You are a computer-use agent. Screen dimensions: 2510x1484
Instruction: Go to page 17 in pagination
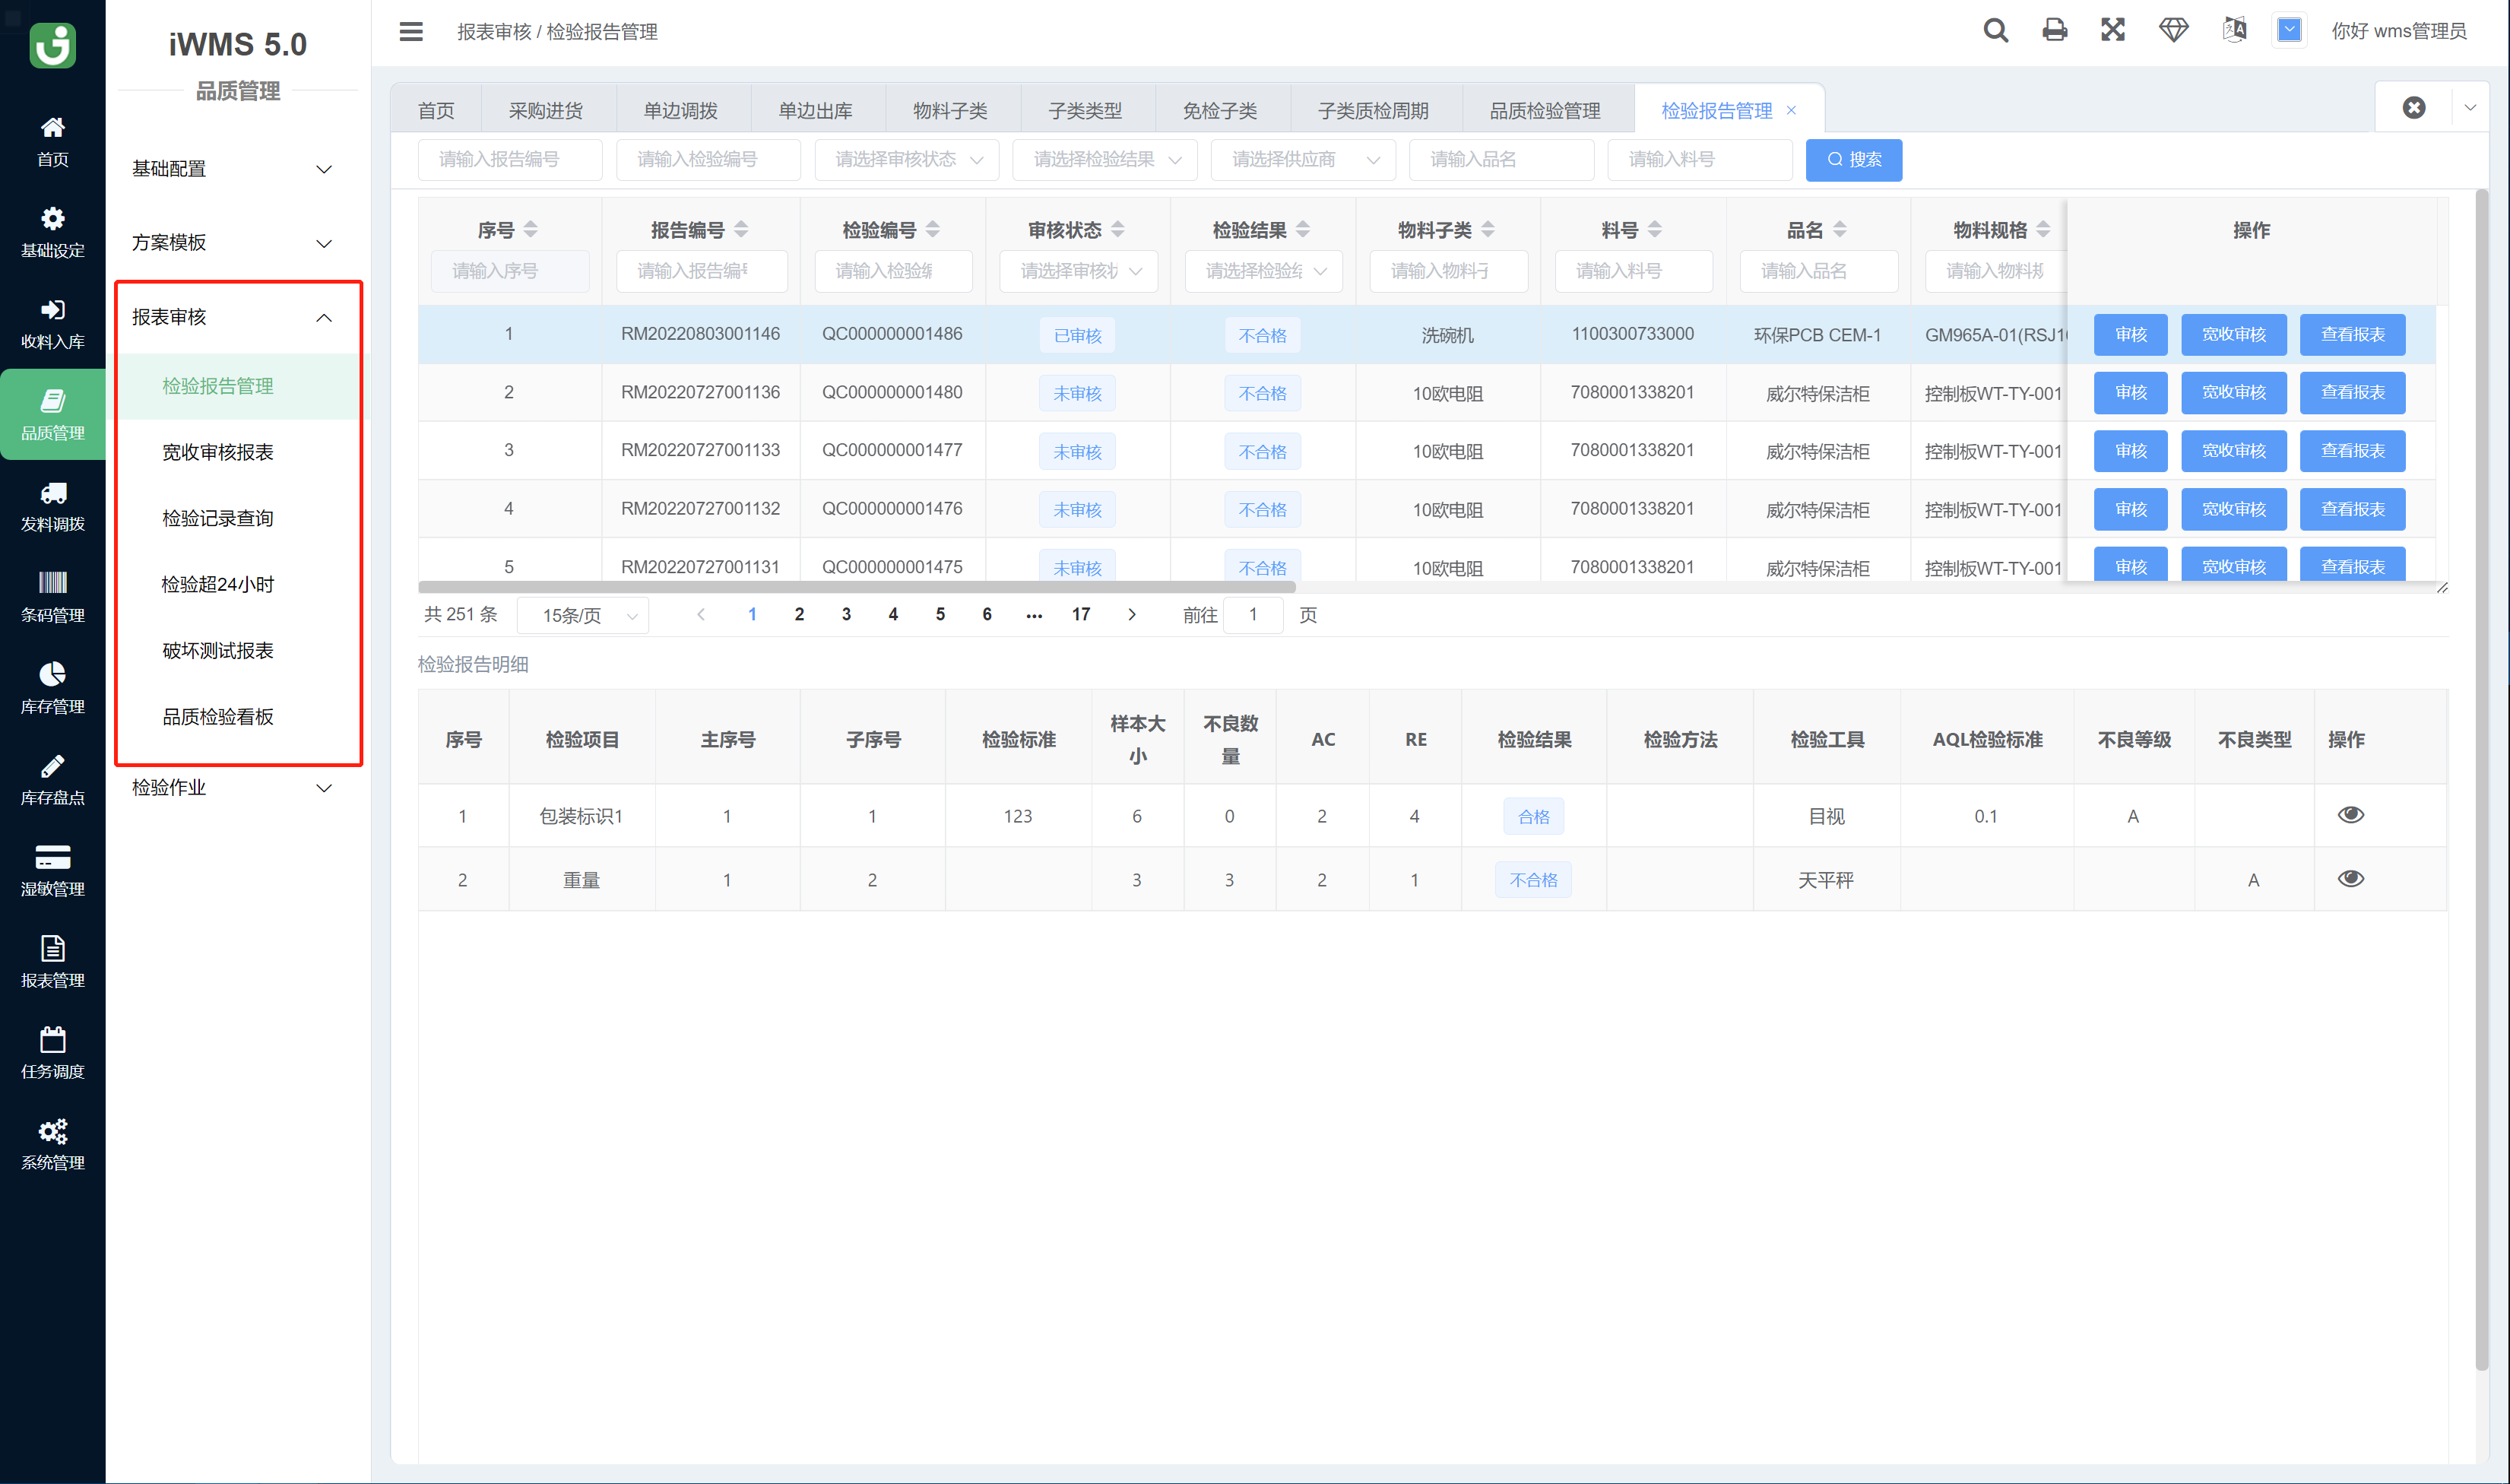(x=1081, y=614)
